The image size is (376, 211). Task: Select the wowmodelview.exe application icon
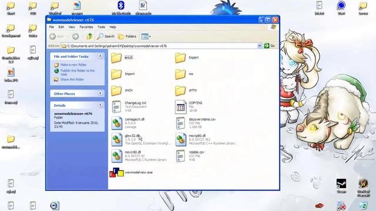[116, 172]
